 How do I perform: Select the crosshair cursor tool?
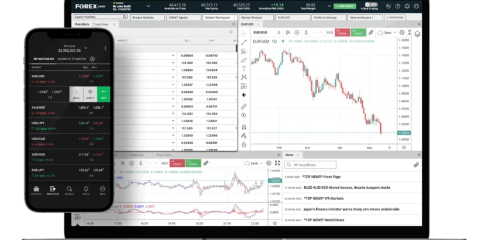pos(244,33)
